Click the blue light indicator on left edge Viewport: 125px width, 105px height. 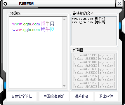tap(5, 85)
